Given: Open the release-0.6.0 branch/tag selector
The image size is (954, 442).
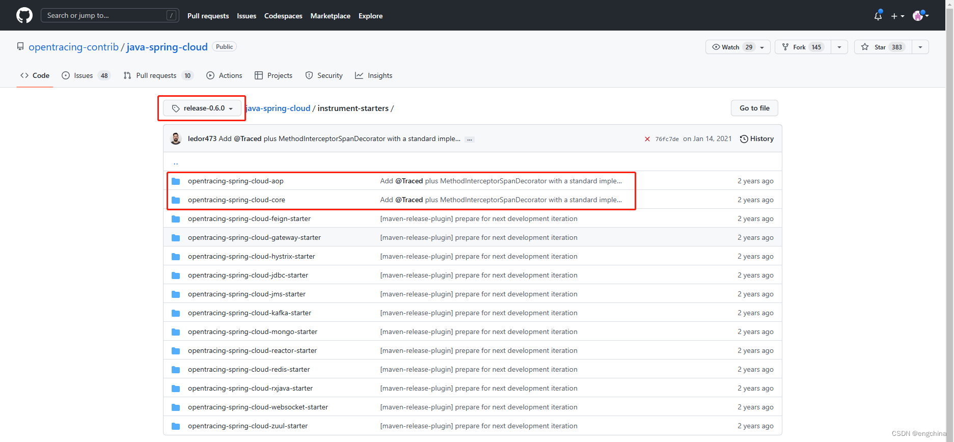Looking at the screenshot, I should (x=202, y=108).
